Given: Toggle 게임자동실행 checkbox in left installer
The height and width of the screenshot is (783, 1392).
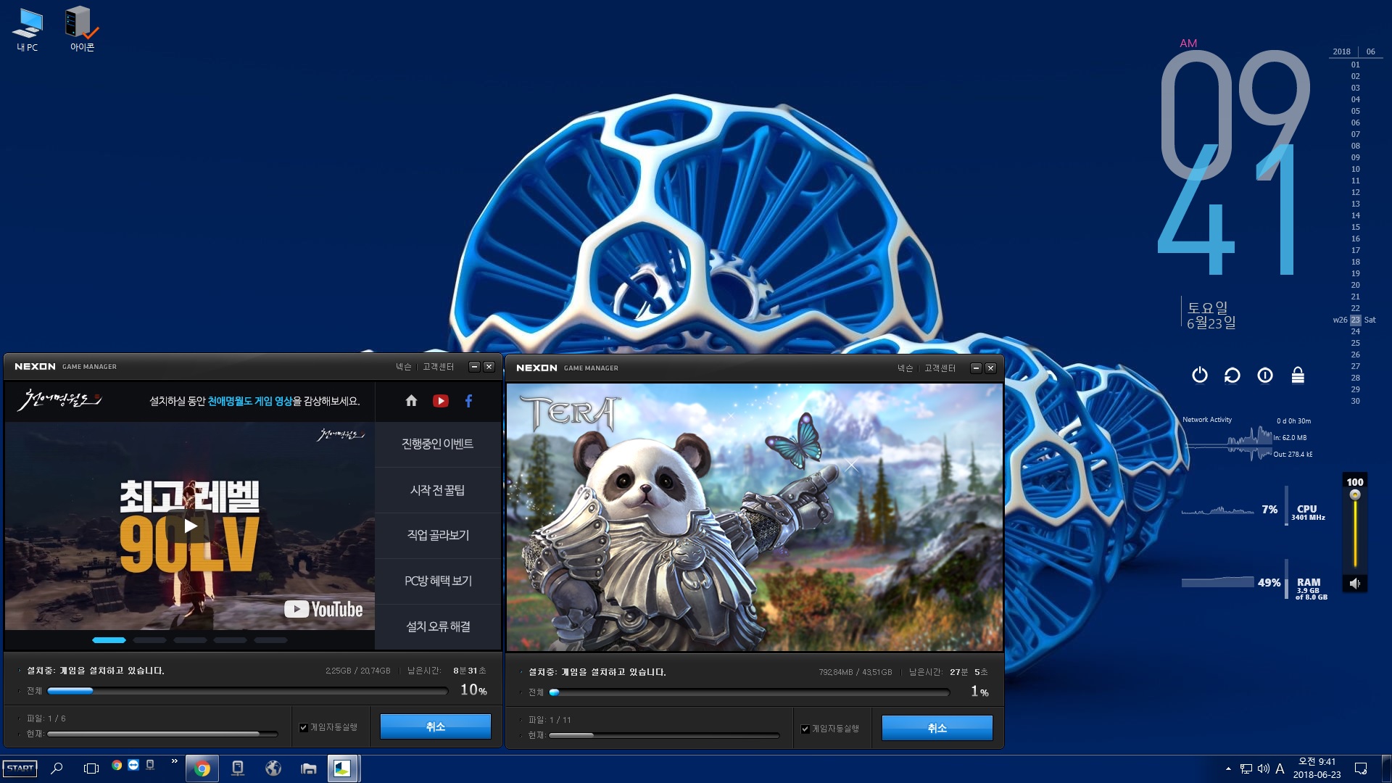Looking at the screenshot, I should point(304,727).
